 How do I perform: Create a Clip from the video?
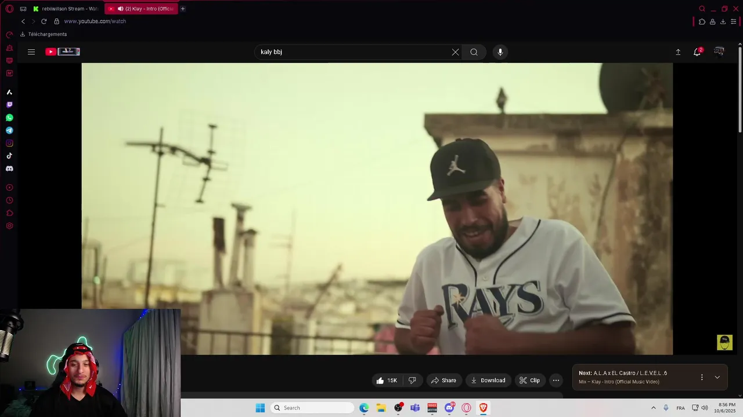529,381
